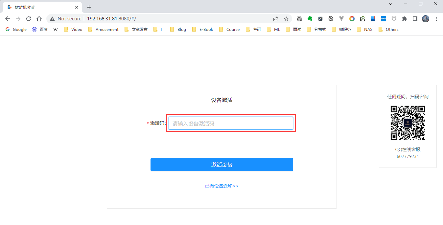Open the Vue devtools extension
Image resolution: width=443 pixels, height=225 pixels.
tap(341, 19)
